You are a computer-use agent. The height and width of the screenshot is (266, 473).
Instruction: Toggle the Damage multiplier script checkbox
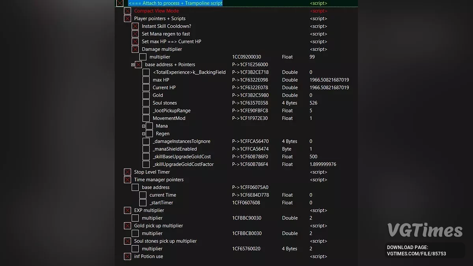pos(135,49)
